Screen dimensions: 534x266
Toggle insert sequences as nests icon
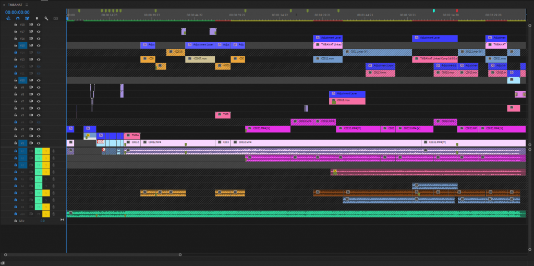(8, 18)
